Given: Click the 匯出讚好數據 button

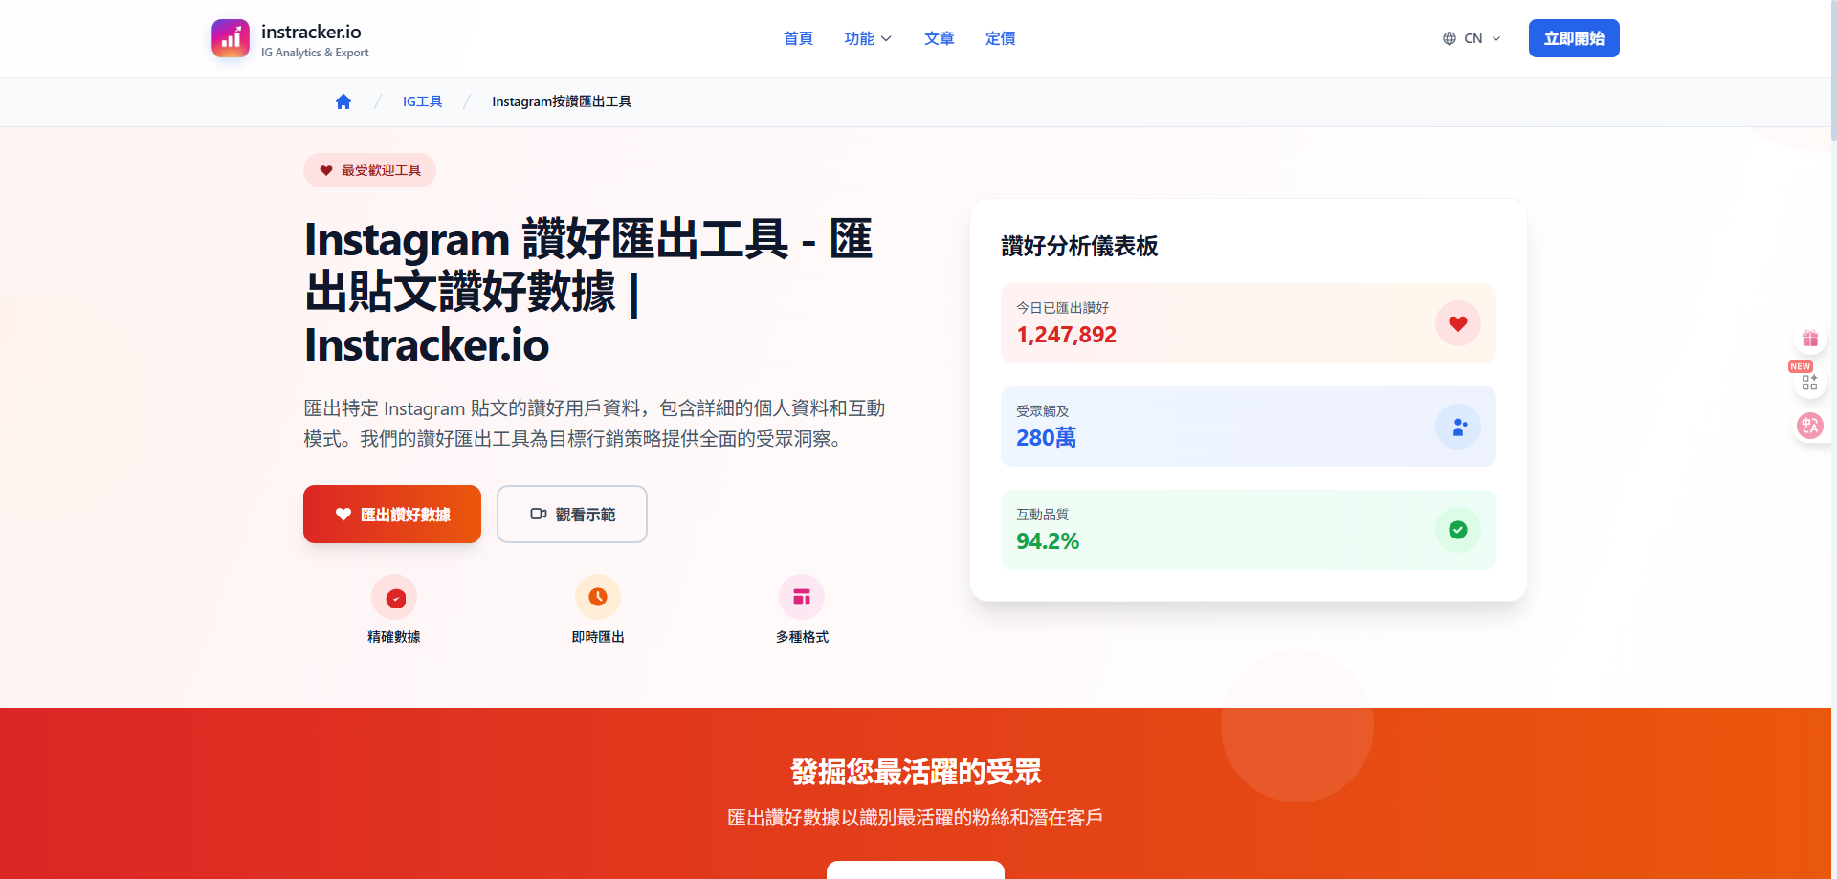Looking at the screenshot, I should point(392,515).
